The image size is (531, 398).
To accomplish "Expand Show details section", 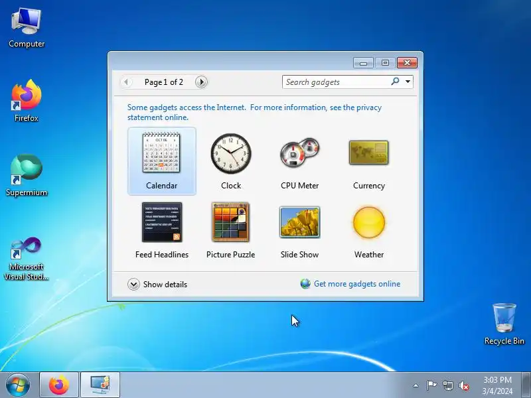I will click(157, 285).
